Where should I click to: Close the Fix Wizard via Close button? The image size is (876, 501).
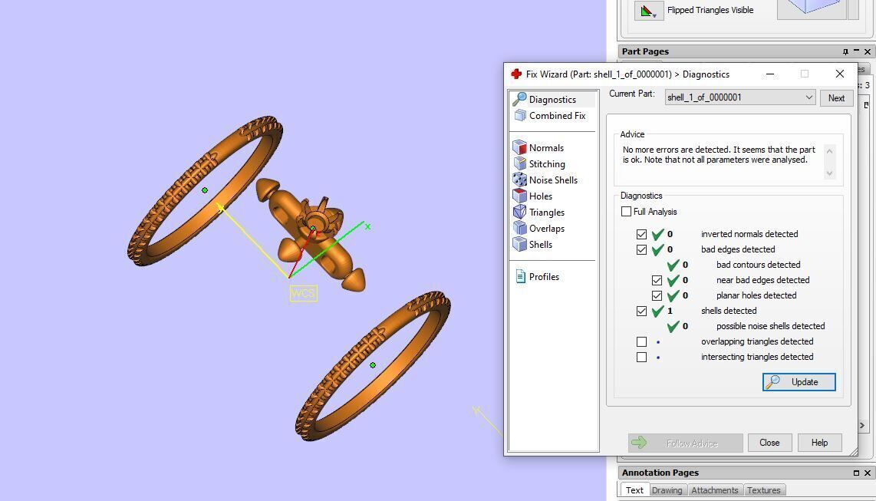click(769, 443)
